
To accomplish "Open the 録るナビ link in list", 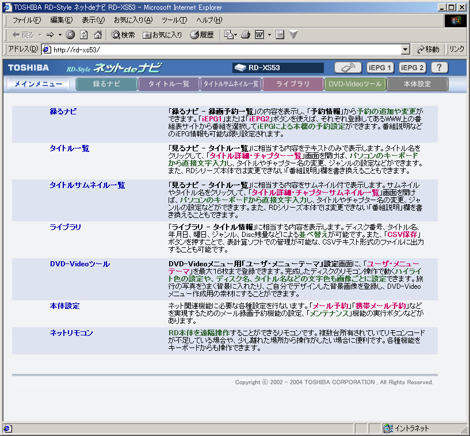I will pos(63,112).
